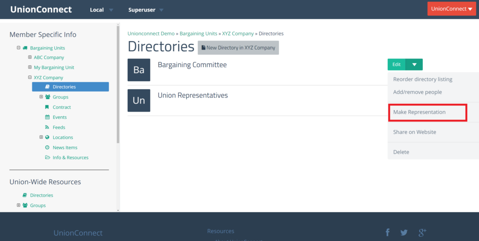Open the Local dropdown in header
The image size is (479, 241).
pos(102,10)
